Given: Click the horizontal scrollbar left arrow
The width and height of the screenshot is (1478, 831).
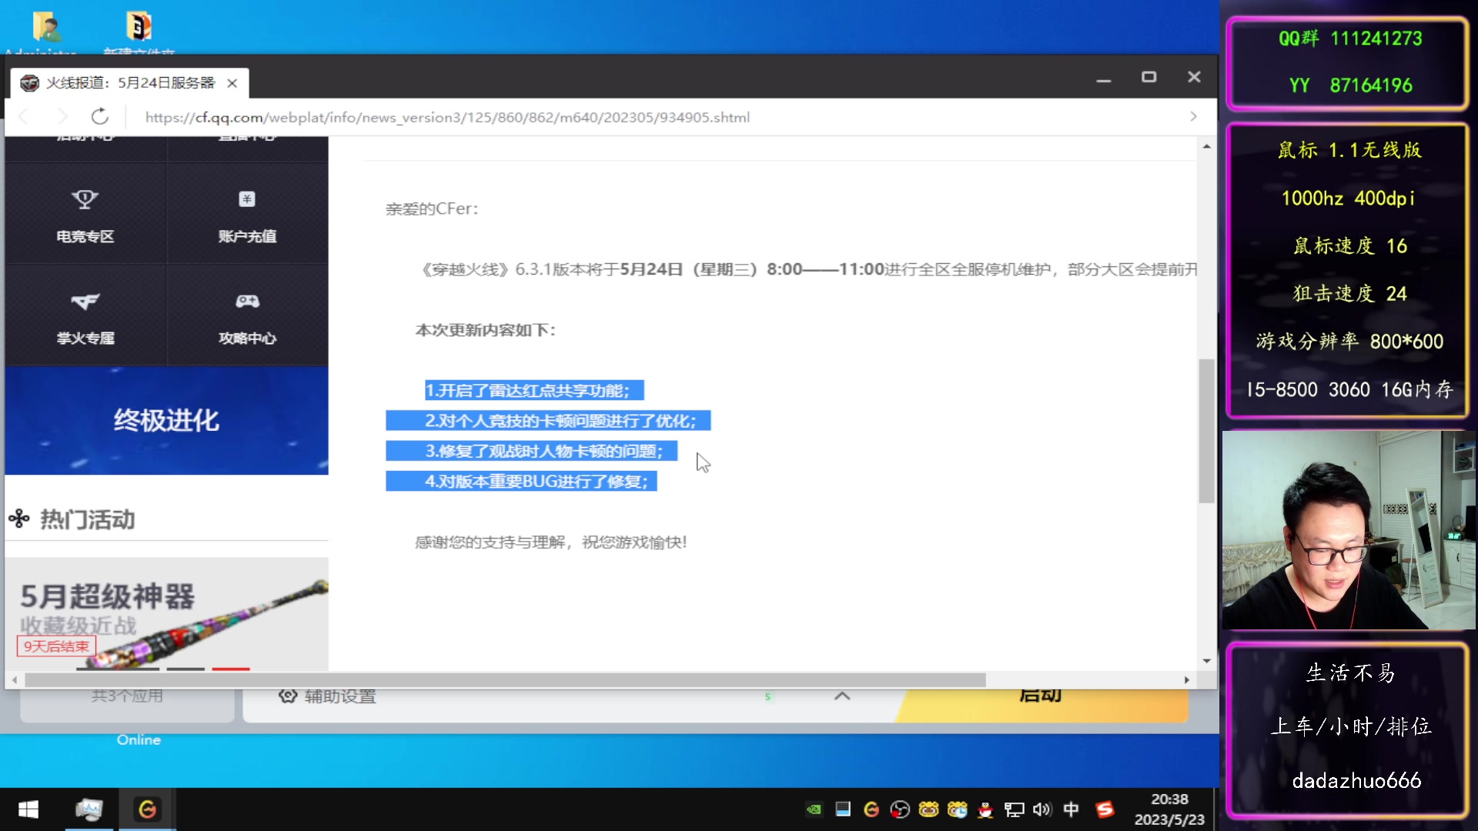Looking at the screenshot, I should [x=15, y=680].
